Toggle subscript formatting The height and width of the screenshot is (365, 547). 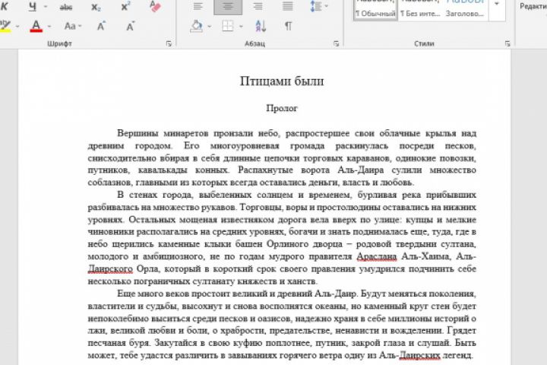pos(96,6)
